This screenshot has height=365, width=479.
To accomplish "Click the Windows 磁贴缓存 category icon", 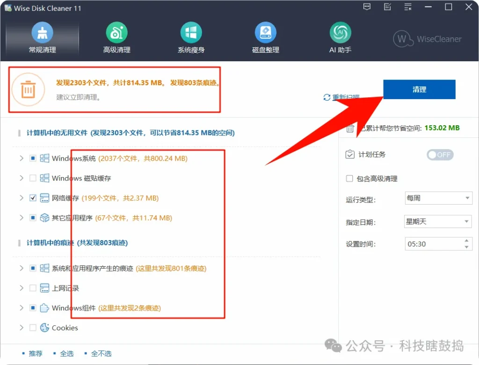I will (x=44, y=178).
